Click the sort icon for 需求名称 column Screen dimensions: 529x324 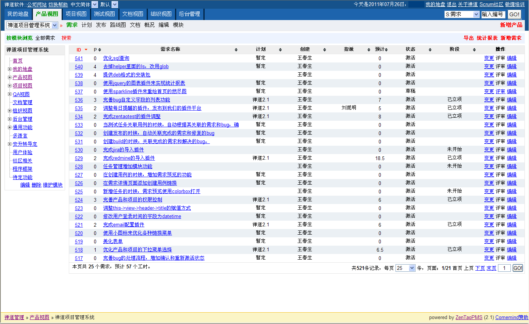[x=236, y=50]
